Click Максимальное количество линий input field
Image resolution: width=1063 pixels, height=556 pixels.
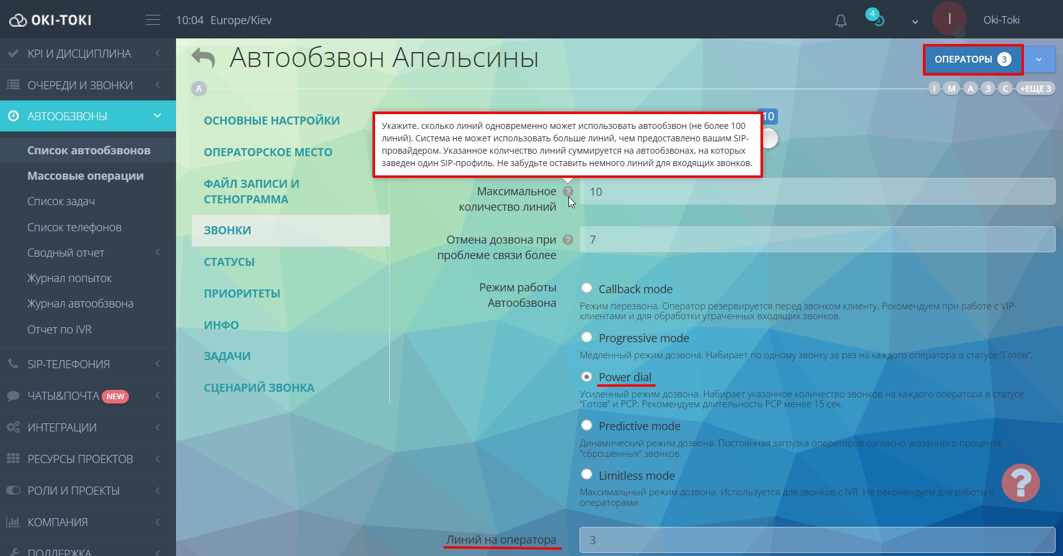tap(817, 192)
